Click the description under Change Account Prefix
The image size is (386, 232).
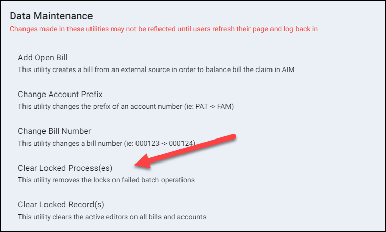coord(133,106)
